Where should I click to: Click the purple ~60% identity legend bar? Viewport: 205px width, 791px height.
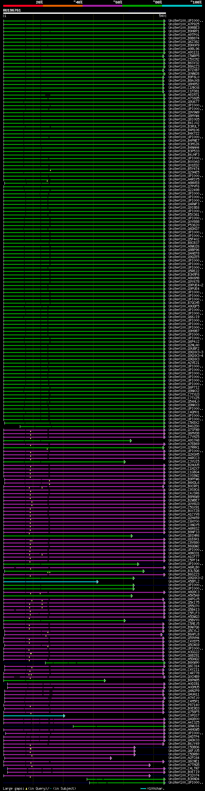pos(102,6)
